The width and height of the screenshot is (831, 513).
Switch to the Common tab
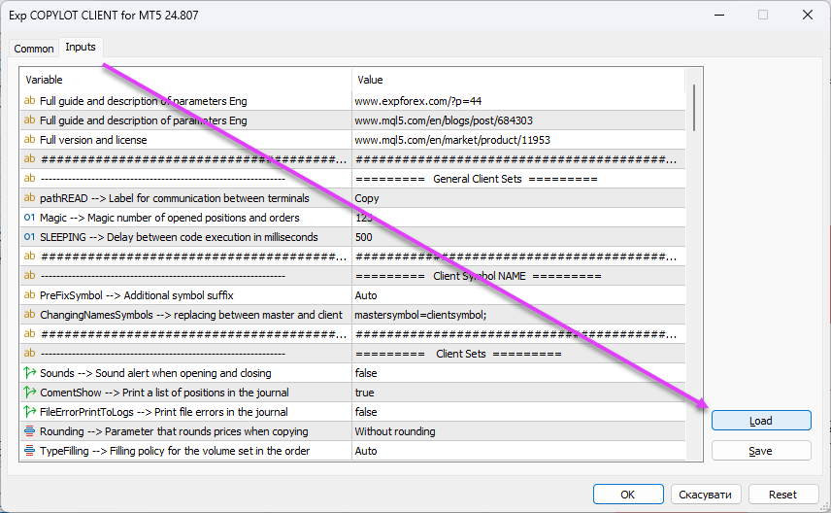point(34,49)
